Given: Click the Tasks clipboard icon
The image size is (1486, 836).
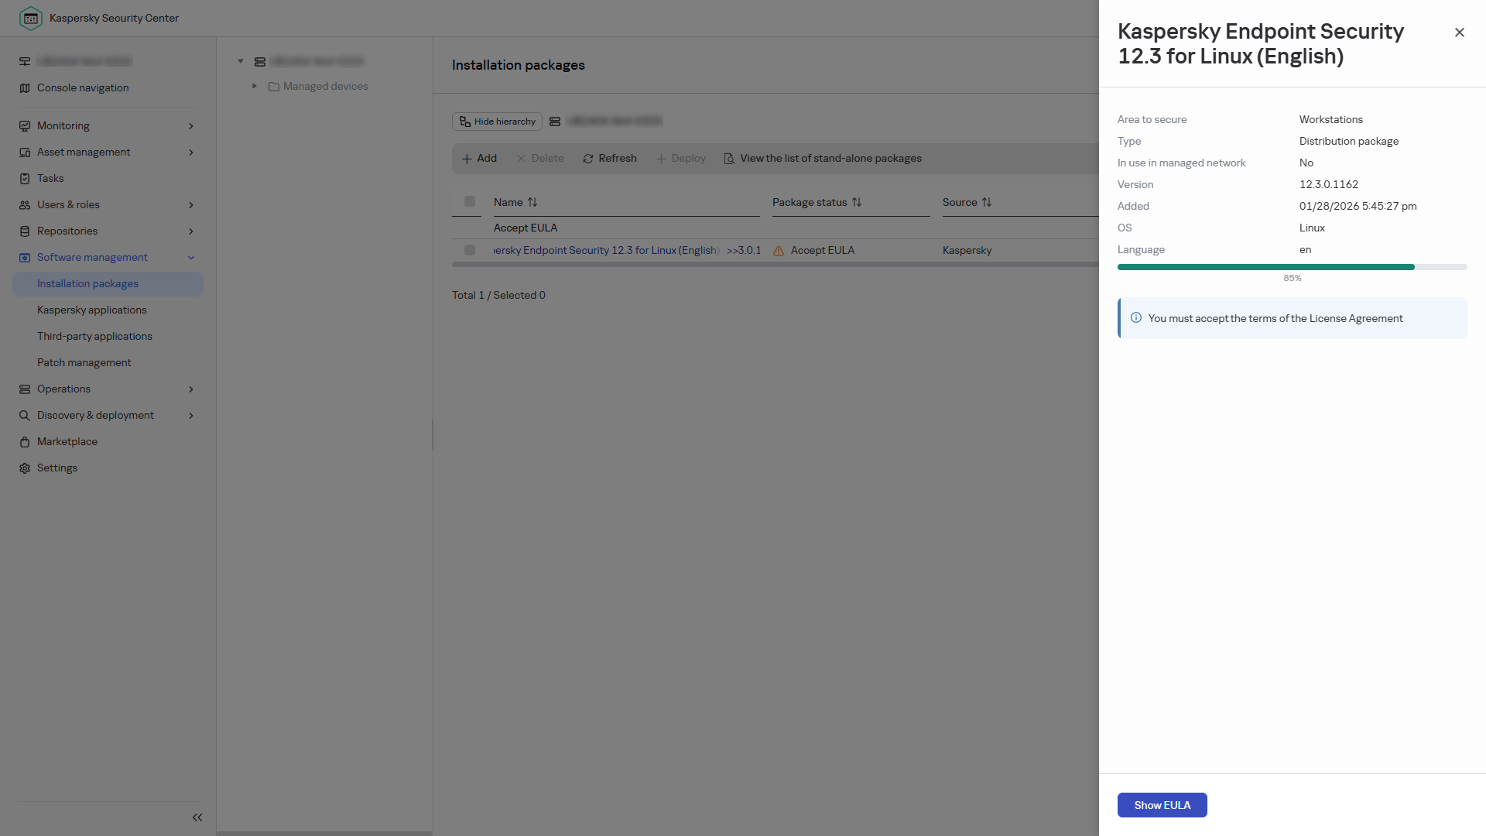Looking at the screenshot, I should coord(25,178).
